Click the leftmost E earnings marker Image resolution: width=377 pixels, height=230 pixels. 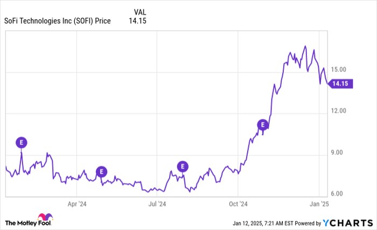coord(21,142)
